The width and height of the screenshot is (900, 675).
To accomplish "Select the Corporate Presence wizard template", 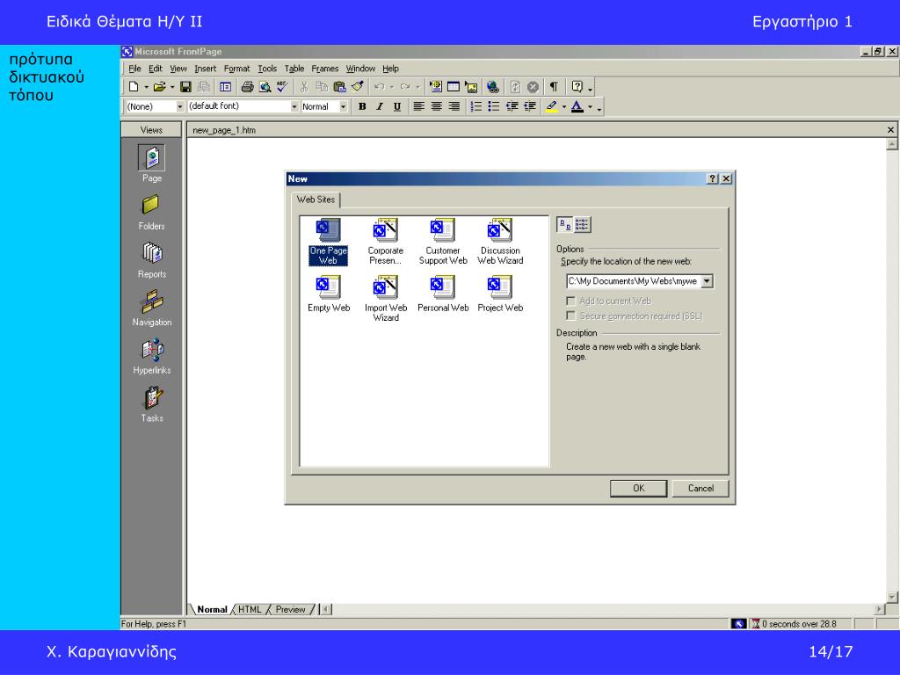I will 386,242.
